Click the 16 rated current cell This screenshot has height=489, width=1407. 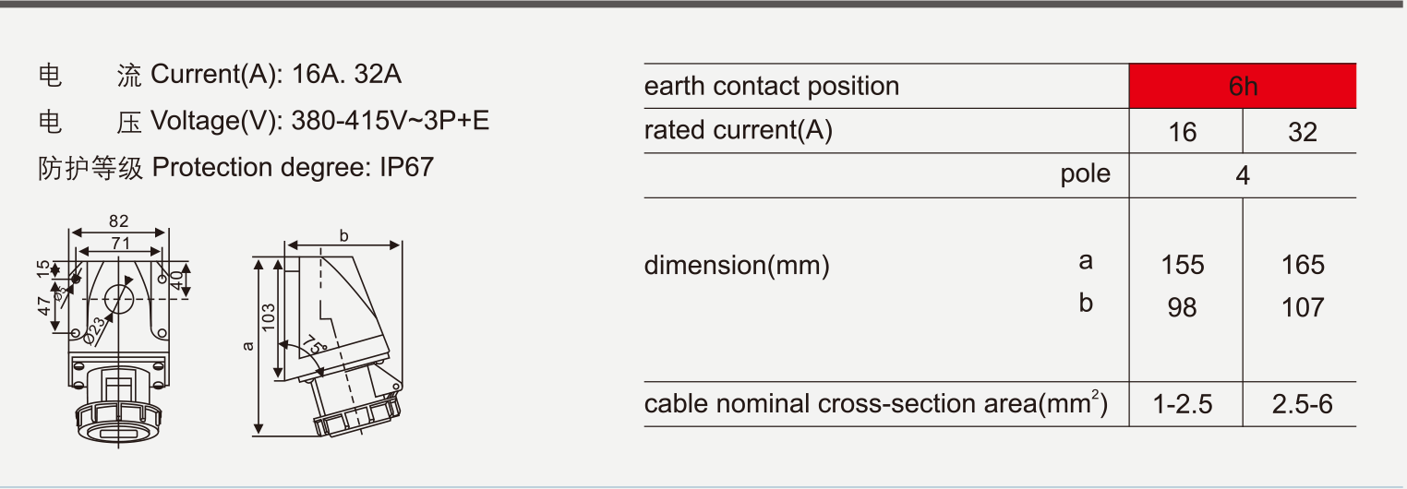(1183, 132)
